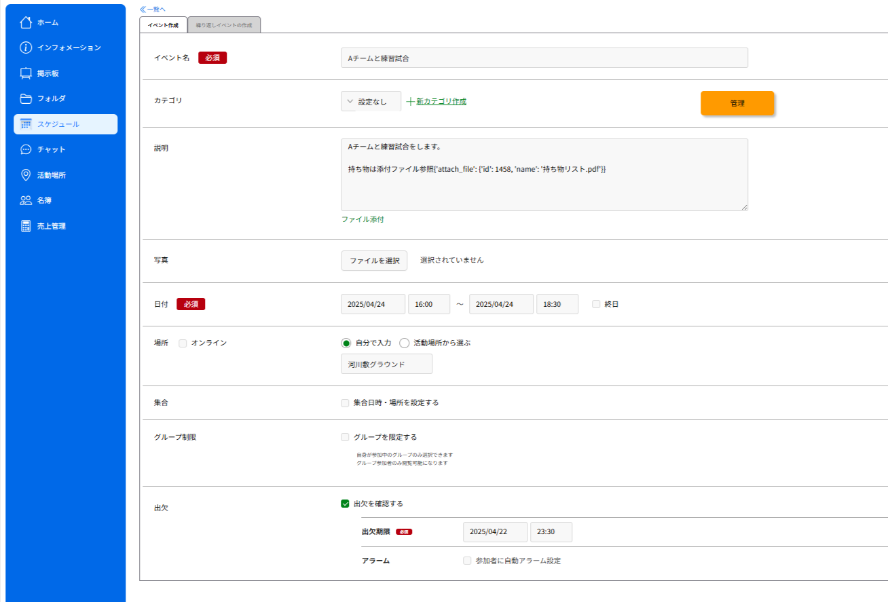Image resolution: width=888 pixels, height=602 pixels.
Task: Check 集合日時・場所を設定する
Action: pos(345,402)
